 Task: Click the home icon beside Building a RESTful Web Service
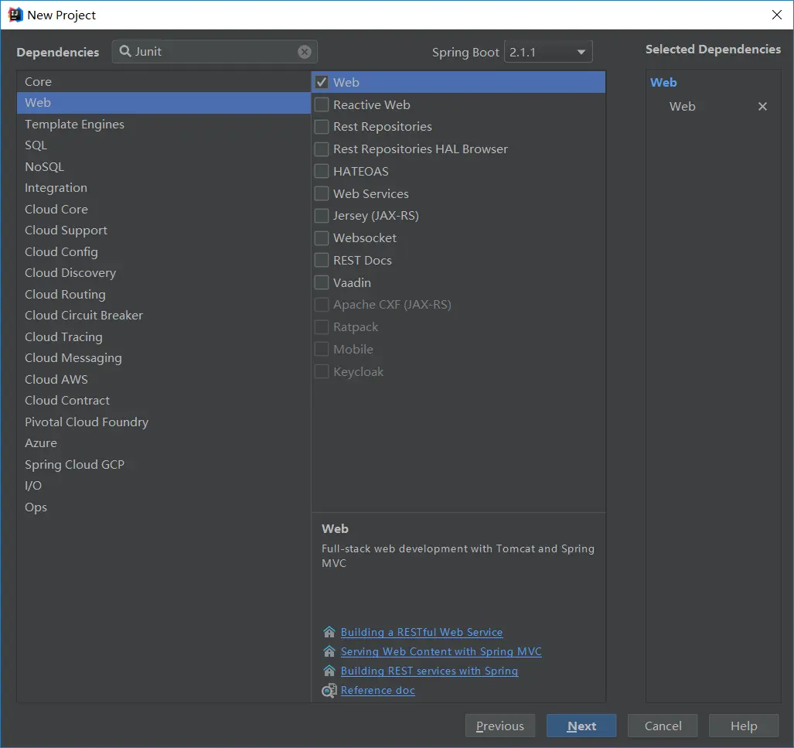[x=329, y=632]
